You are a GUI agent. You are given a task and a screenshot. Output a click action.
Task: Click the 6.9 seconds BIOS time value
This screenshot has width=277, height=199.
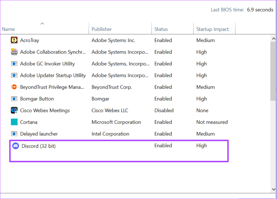260,10
